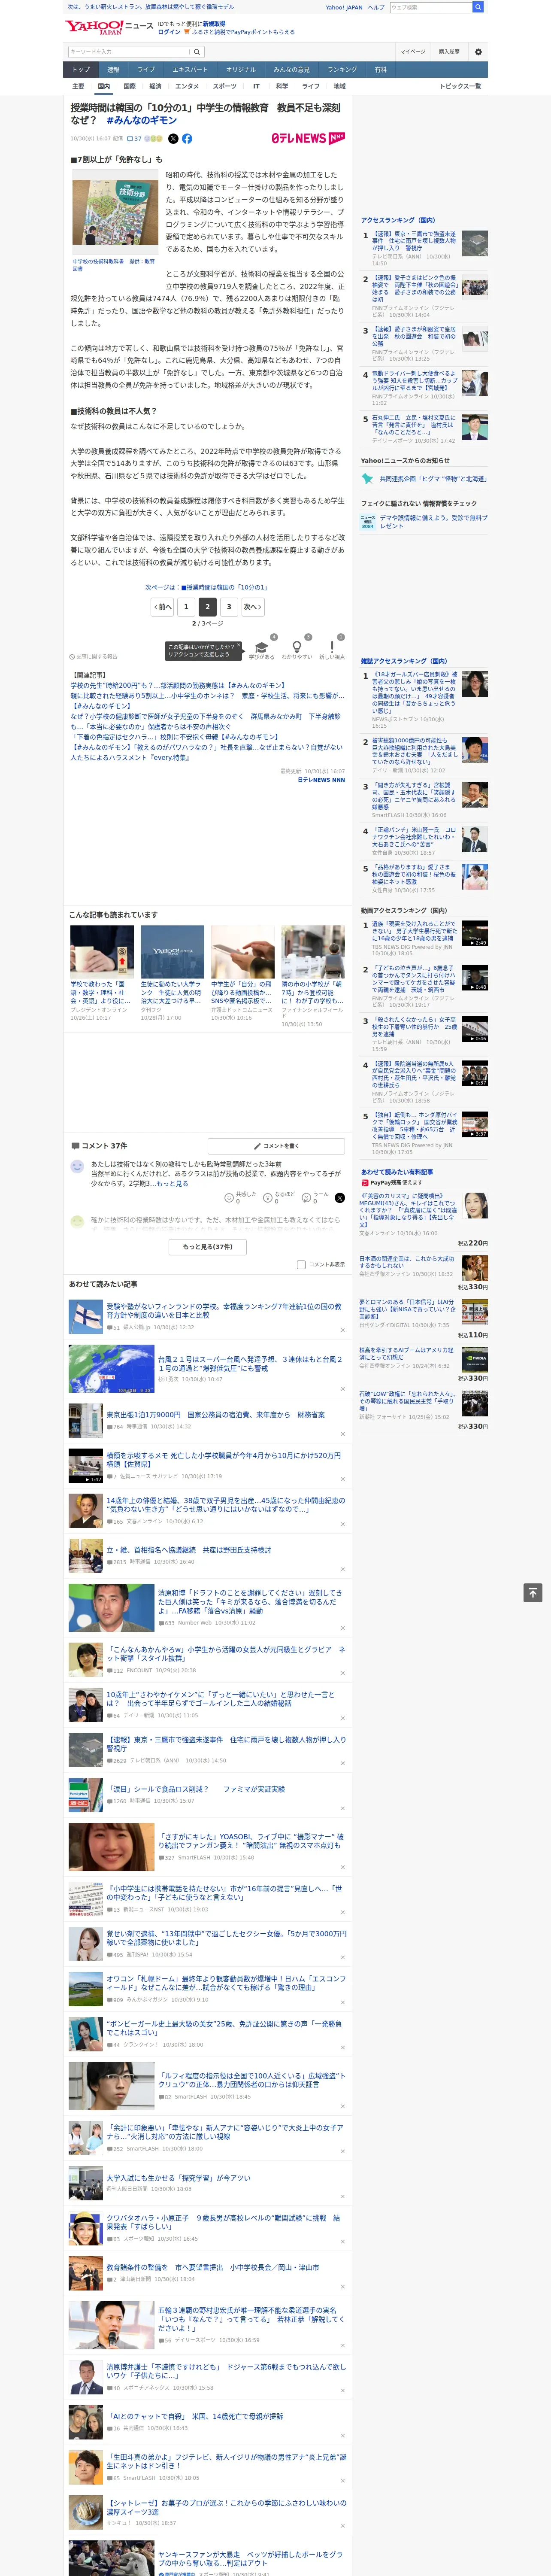
Task: Go to previous page 前へ
Action: point(162,607)
